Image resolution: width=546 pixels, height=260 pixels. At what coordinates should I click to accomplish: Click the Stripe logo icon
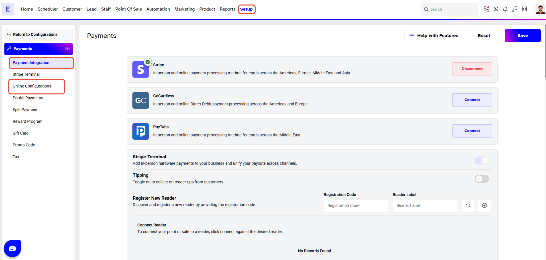point(141,69)
